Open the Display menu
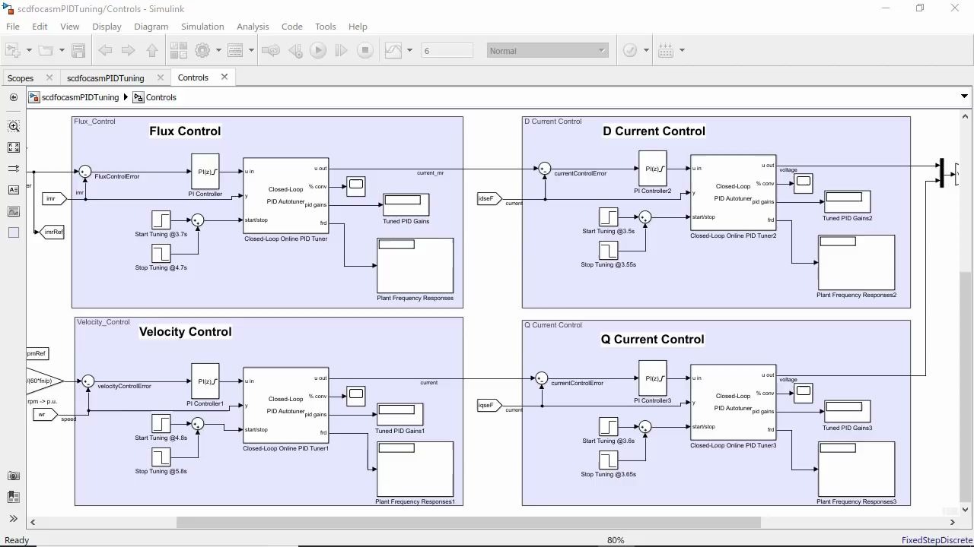 pos(107,26)
